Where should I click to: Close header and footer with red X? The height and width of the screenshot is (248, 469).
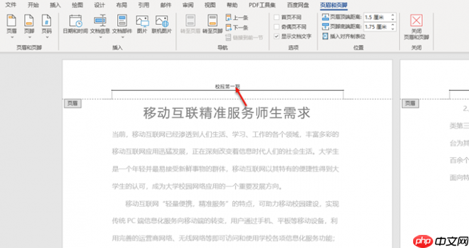click(417, 20)
